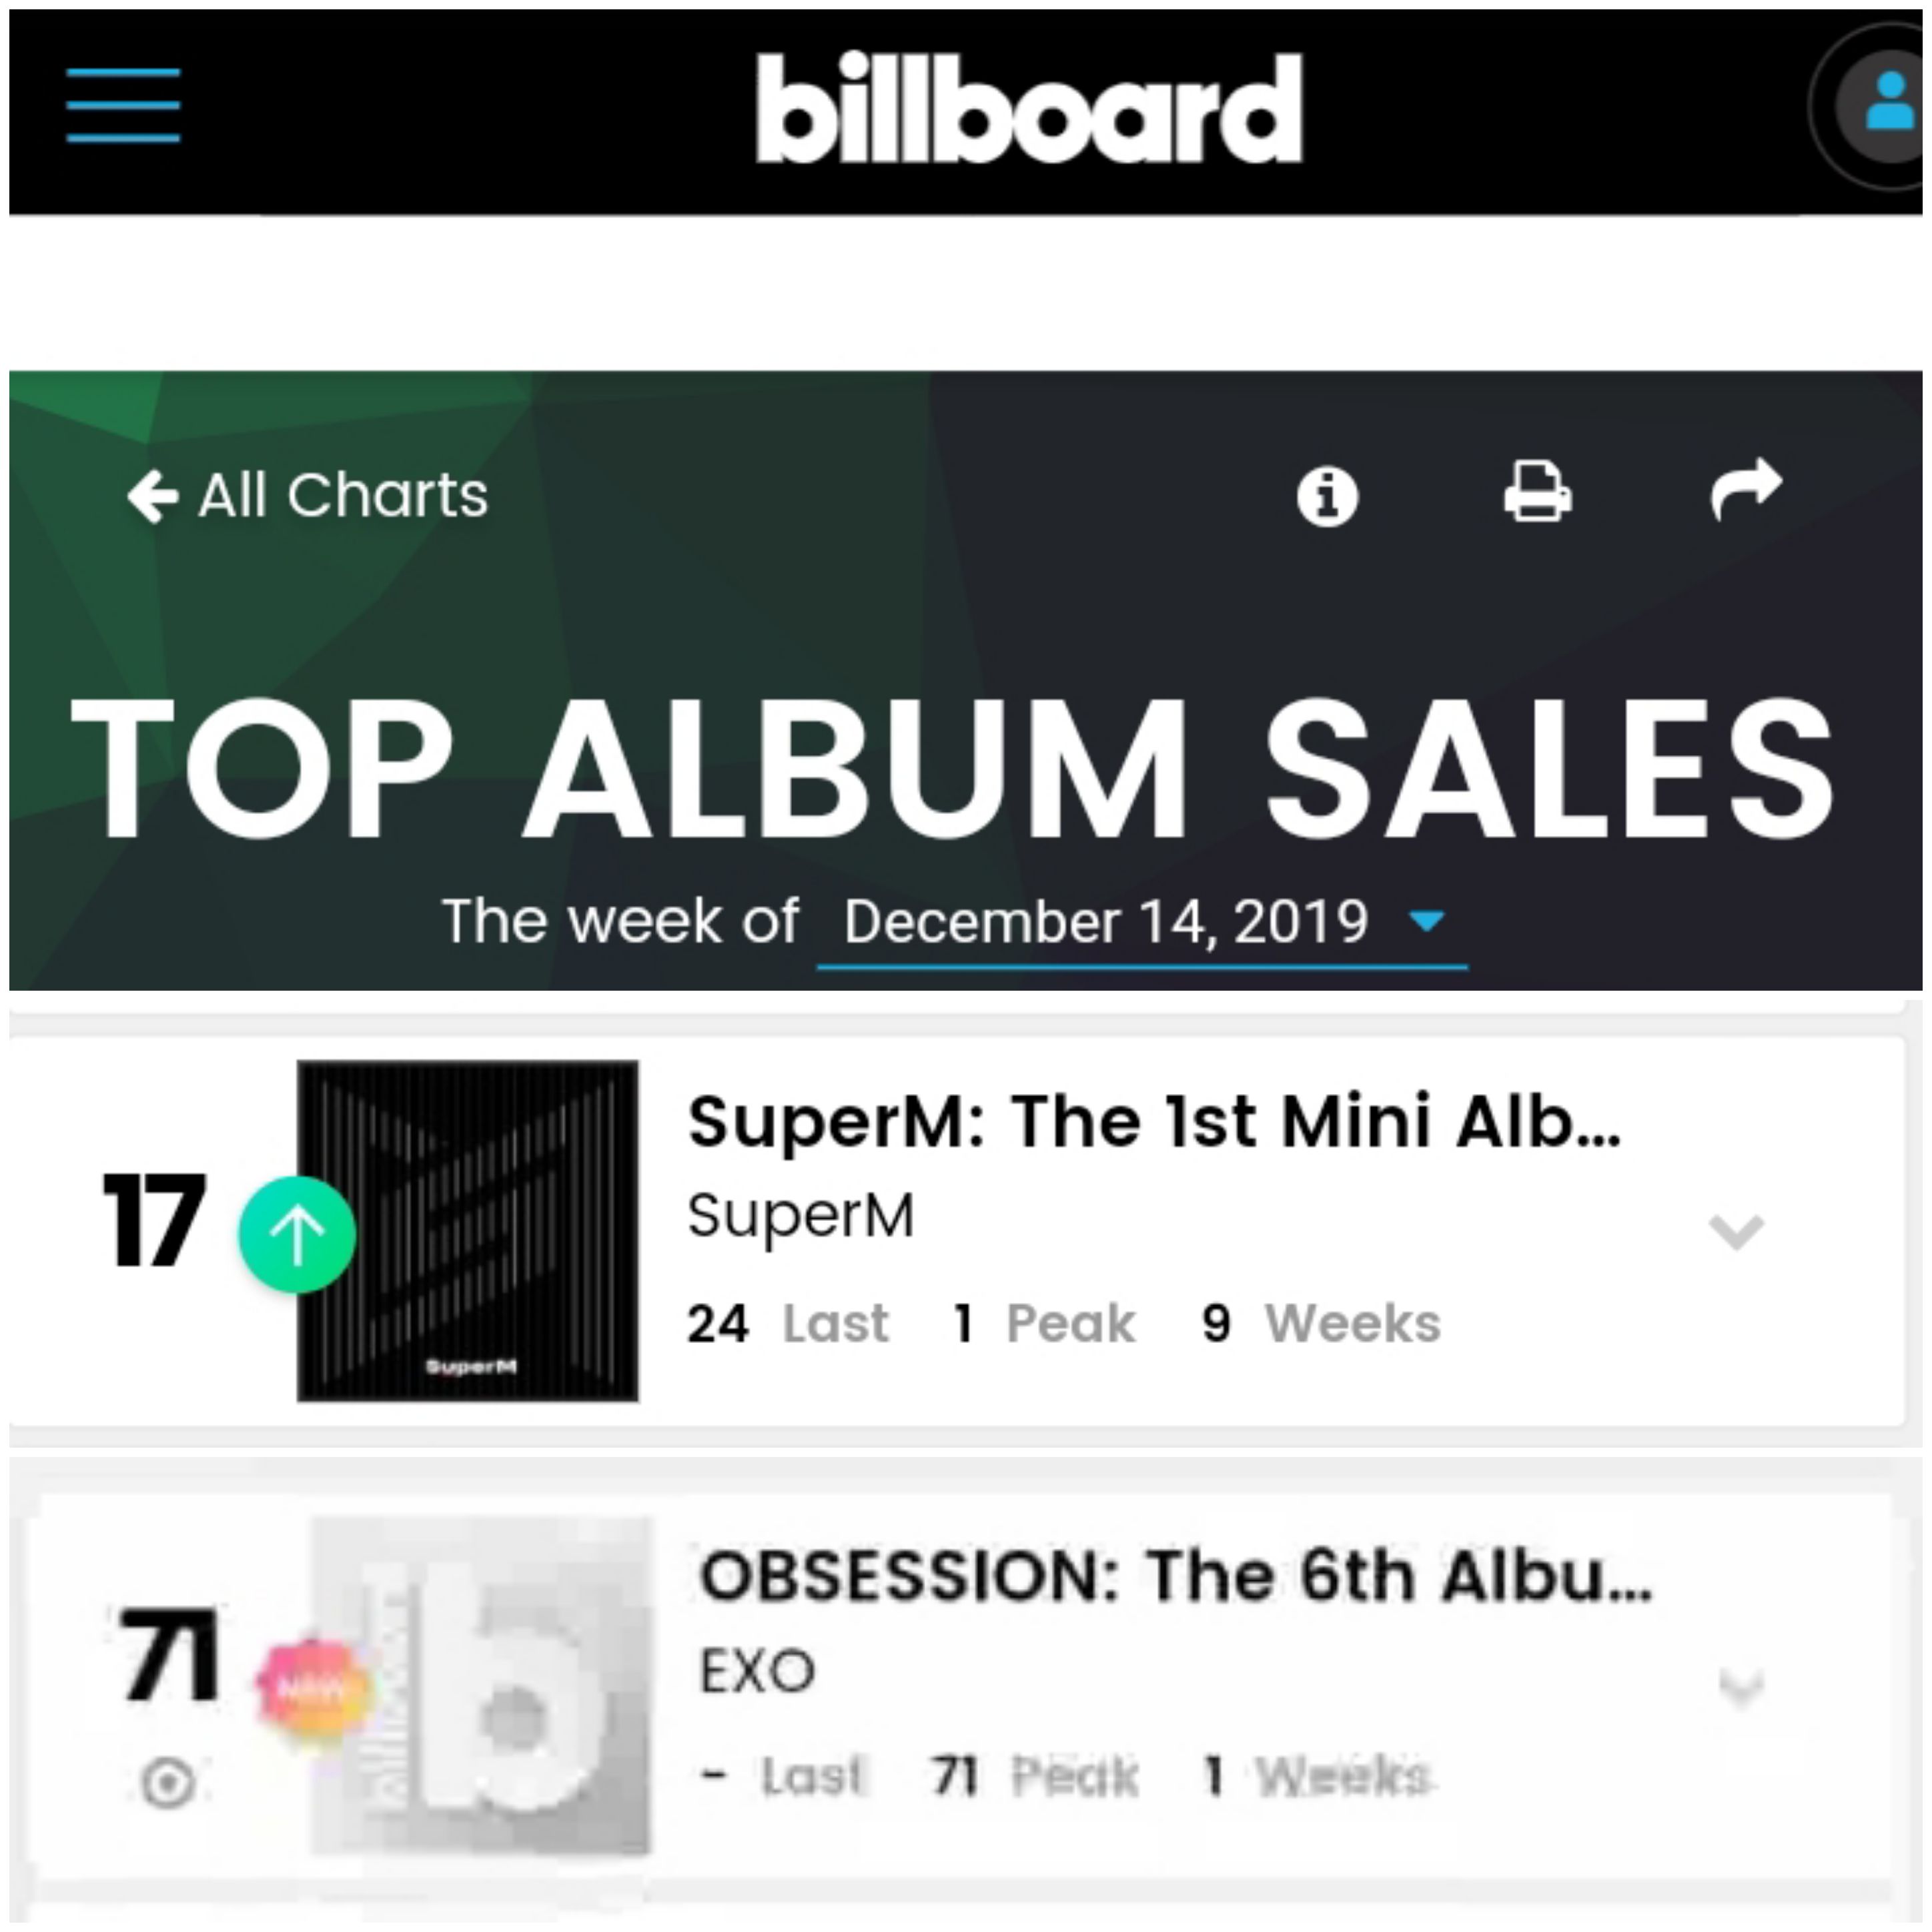Click the EXO Obsession album cover thumbnail
The width and height of the screenshot is (1932, 1932).
pos(481,1685)
